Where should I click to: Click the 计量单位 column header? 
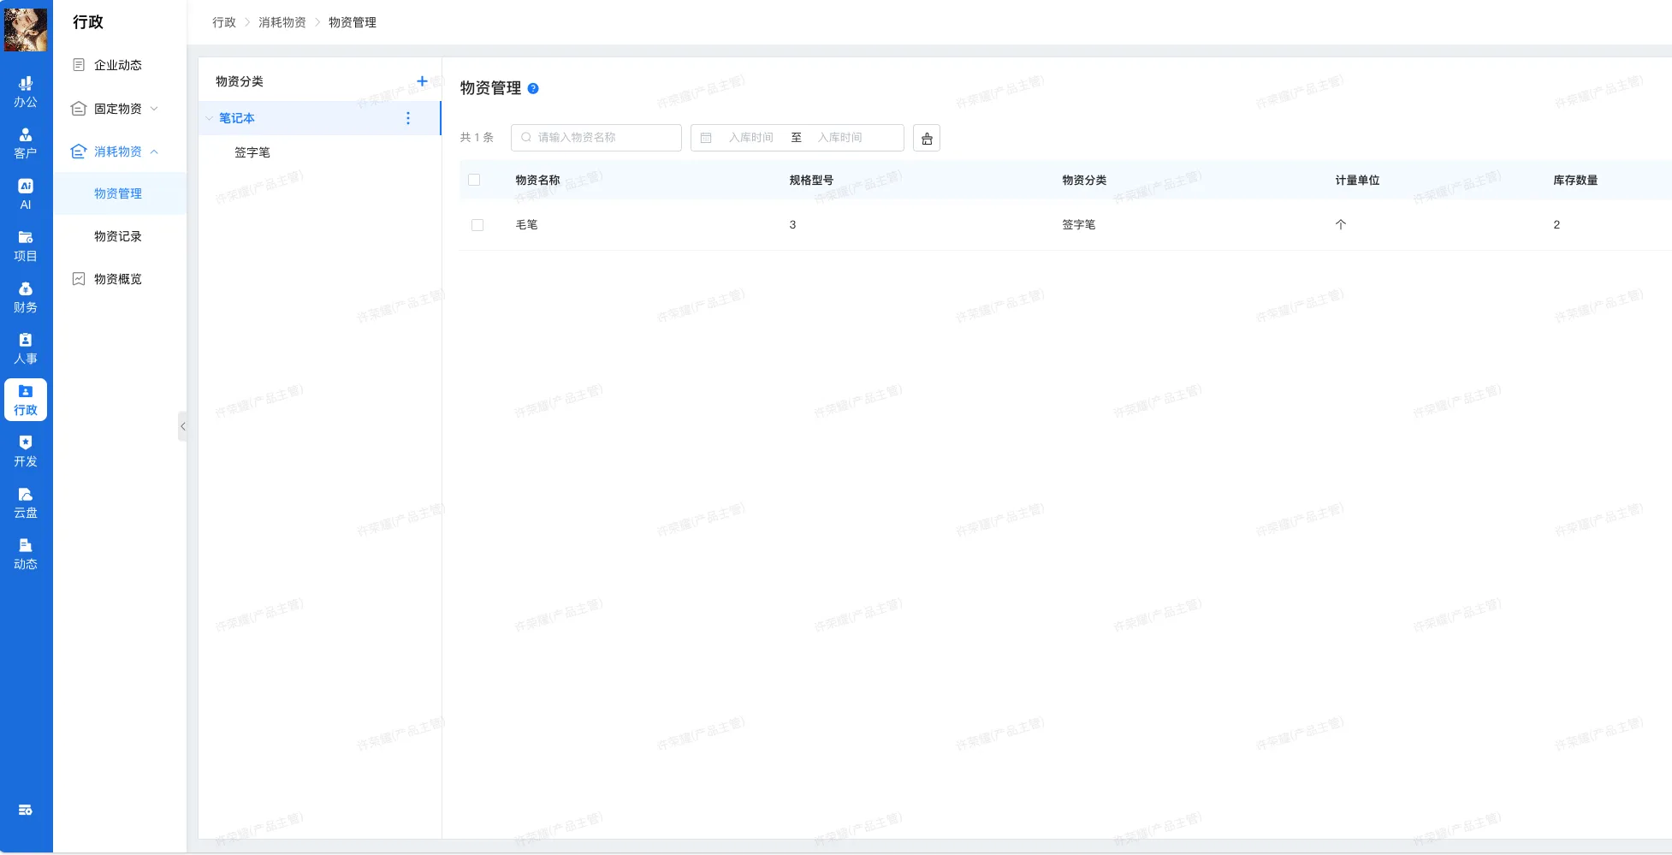click(x=1357, y=180)
